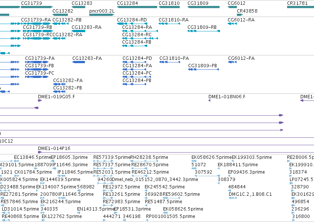The image size is (314, 222).
Task: Select EST EK199303.5prime
Action: pos(252,157)
